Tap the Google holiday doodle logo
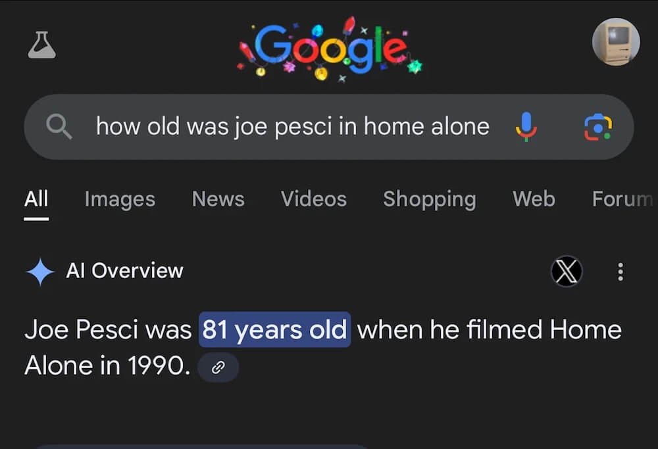The height and width of the screenshot is (449, 658). click(330, 49)
